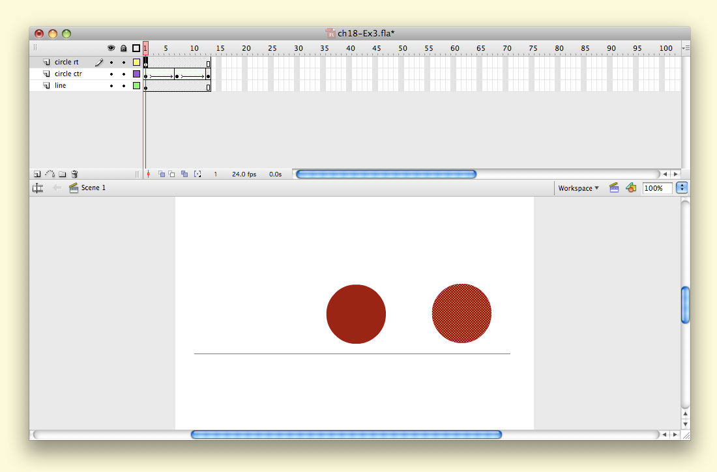Select the circle ctr layer
The height and width of the screenshot is (472, 717).
pyautogui.click(x=68, y=74)
